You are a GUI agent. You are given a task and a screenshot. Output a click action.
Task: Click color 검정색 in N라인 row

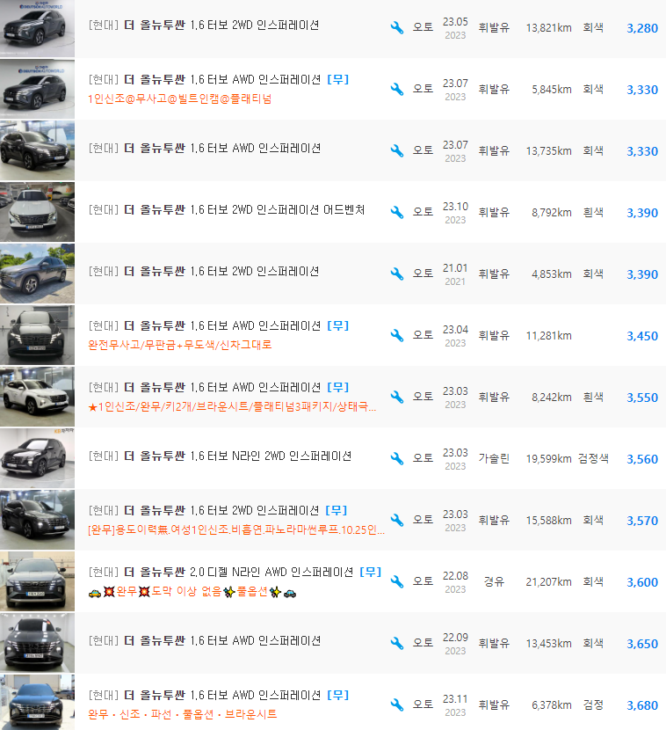pos(593,458)
